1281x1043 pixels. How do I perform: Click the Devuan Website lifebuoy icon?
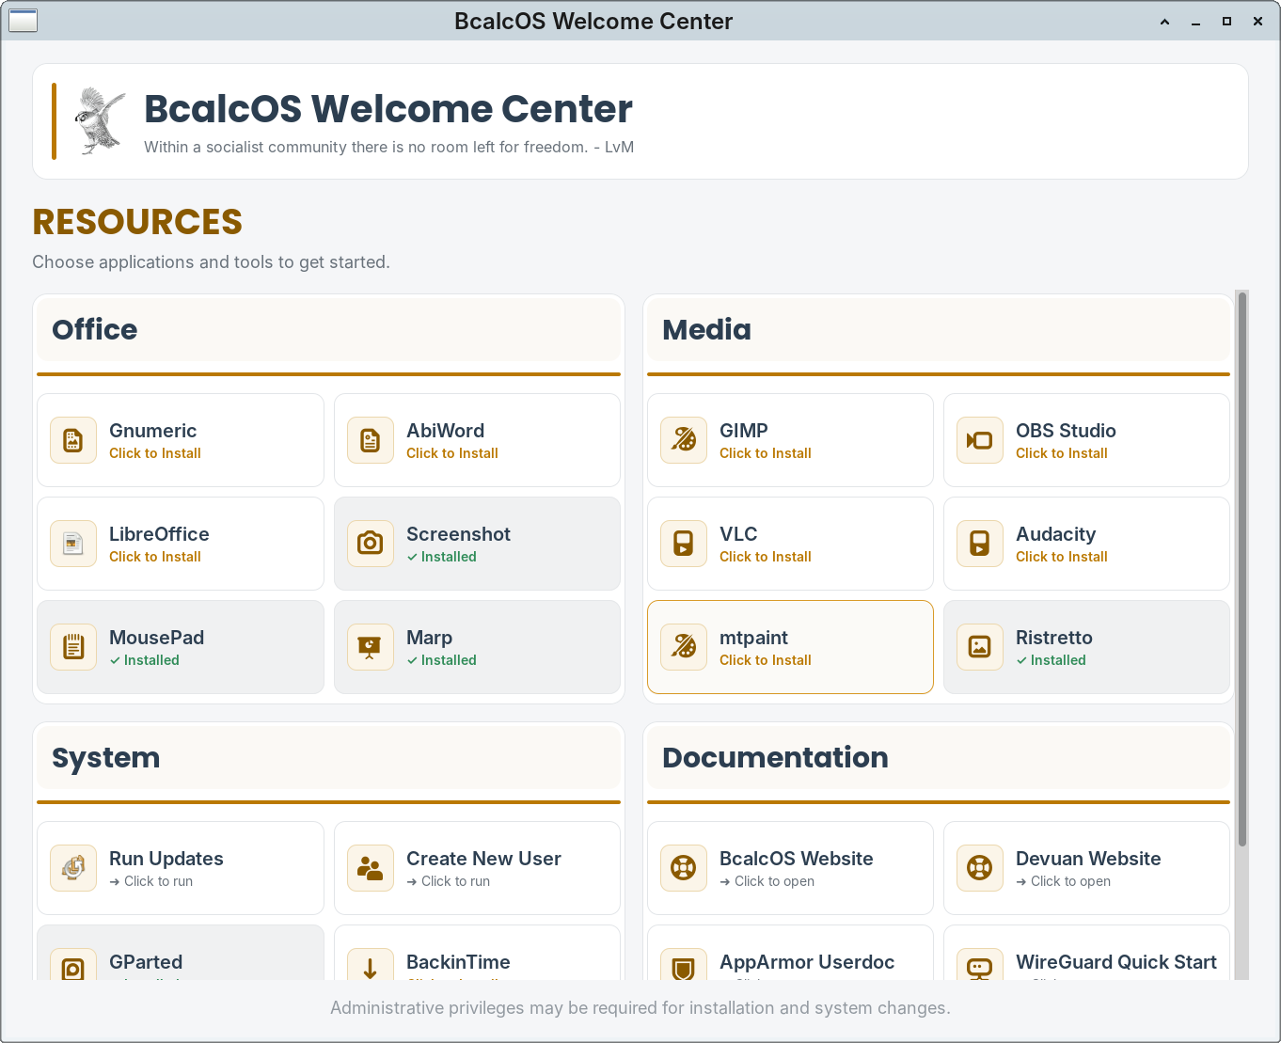(x=980, y=868)
